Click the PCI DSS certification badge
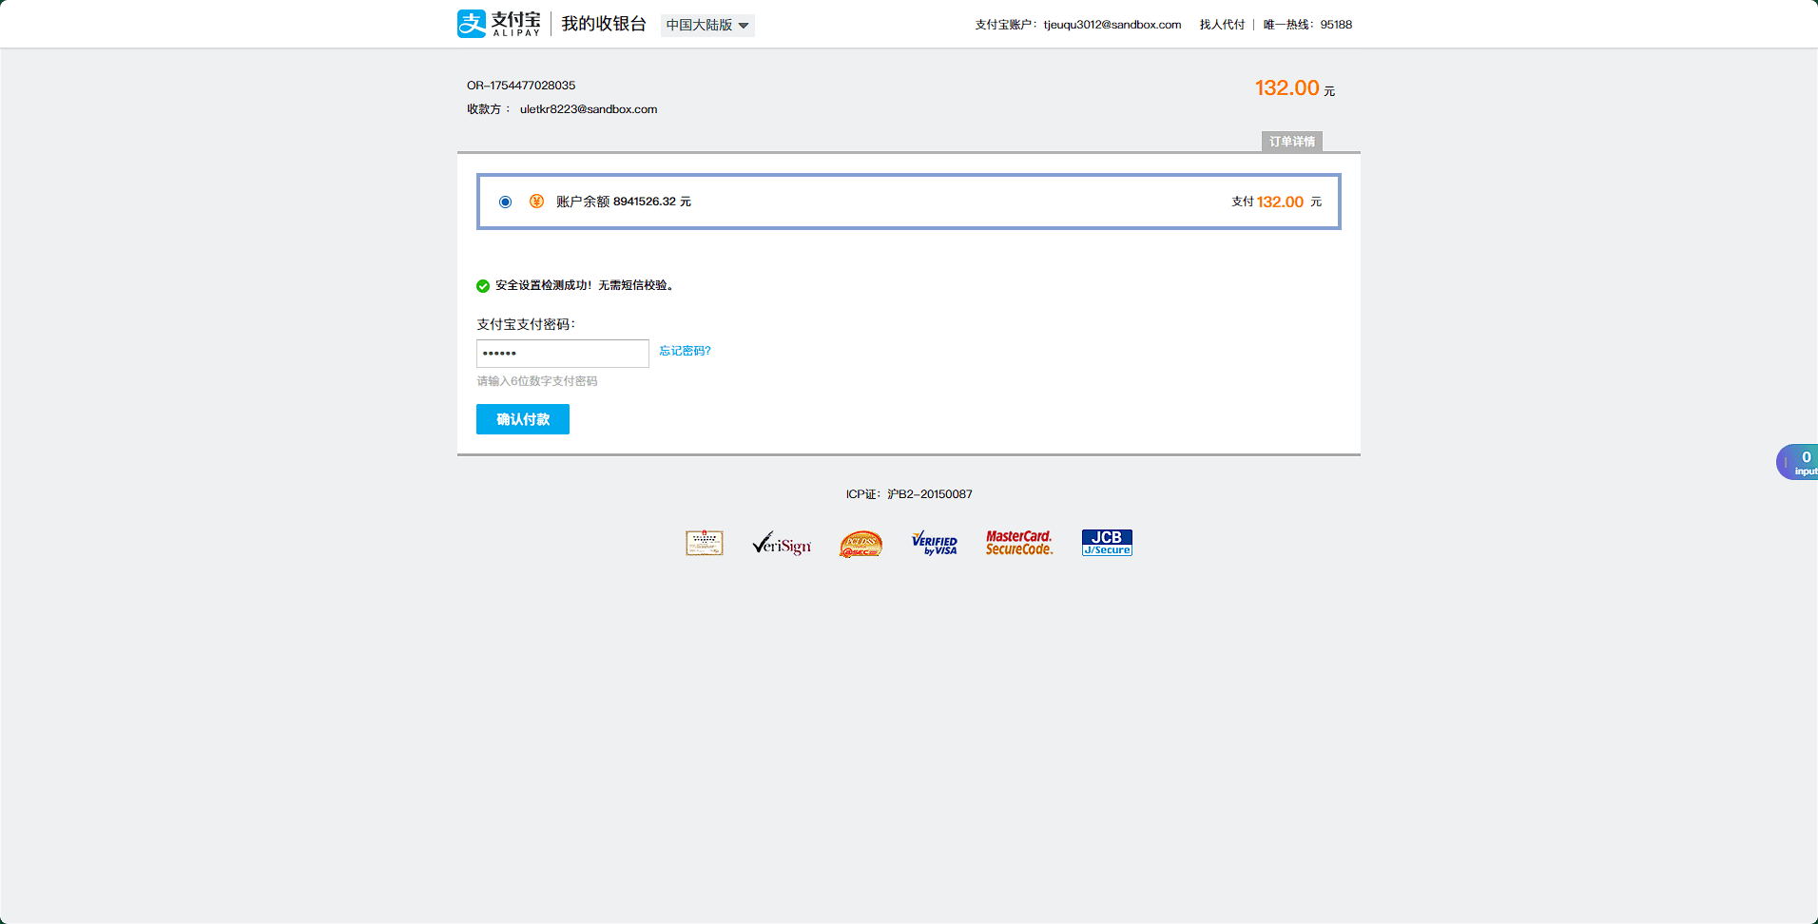 pyautogui.click(x=861, y=544)
